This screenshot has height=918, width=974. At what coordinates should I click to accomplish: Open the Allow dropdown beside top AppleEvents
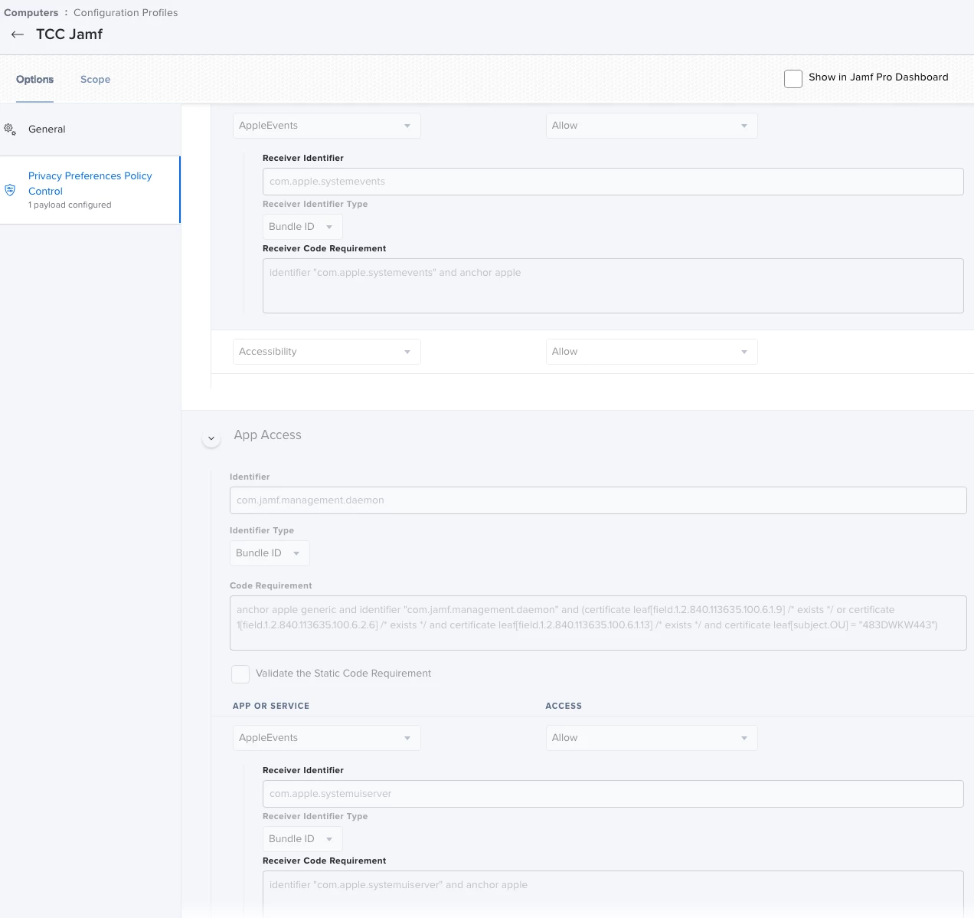tap(652, 126)
